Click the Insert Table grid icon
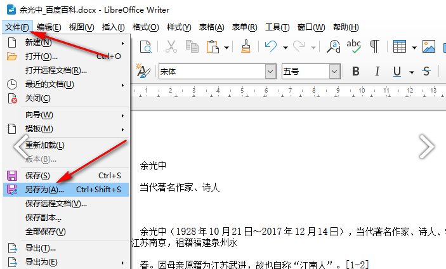 coord(399,47)
